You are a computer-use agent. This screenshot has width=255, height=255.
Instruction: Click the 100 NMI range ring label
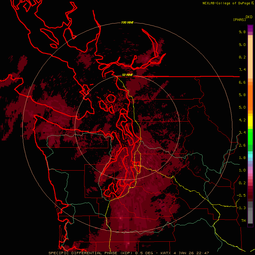(127, 22)
